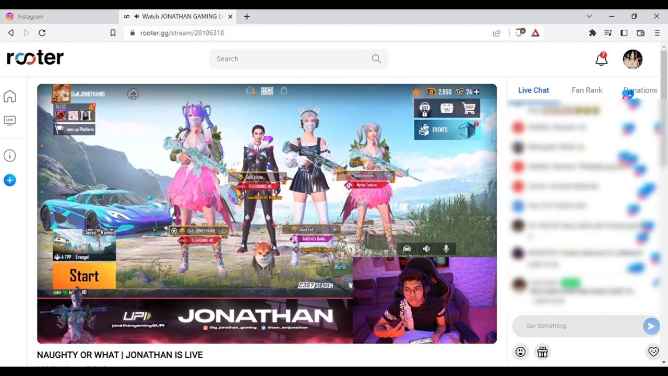Open the emoji picker in chat
This screenshot has height=376, width=668.
click(520, 352)
